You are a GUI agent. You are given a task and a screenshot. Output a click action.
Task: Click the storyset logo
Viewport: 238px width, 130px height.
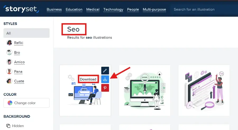pos(21,9)
